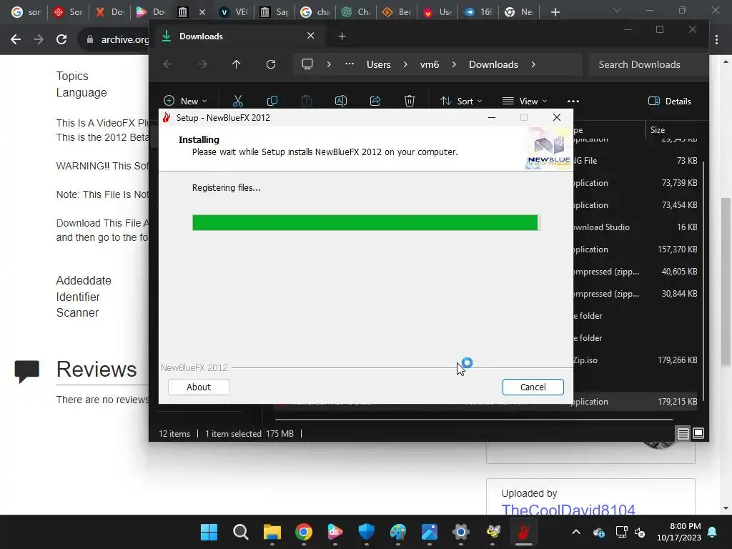Open File Explorer from the taskbar
Viewport: 732px width, 549px height.
272,532
